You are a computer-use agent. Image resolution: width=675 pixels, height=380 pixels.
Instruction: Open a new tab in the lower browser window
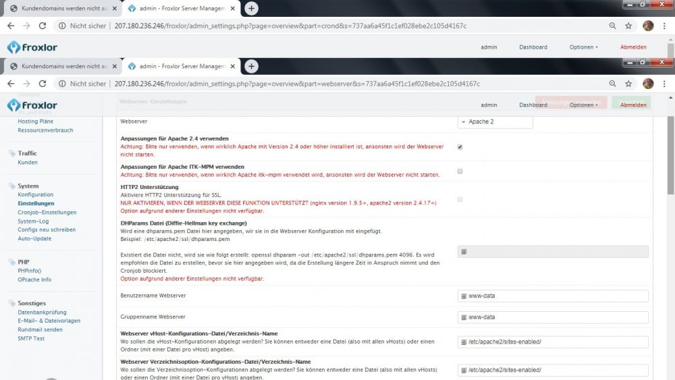click(251, 66)
